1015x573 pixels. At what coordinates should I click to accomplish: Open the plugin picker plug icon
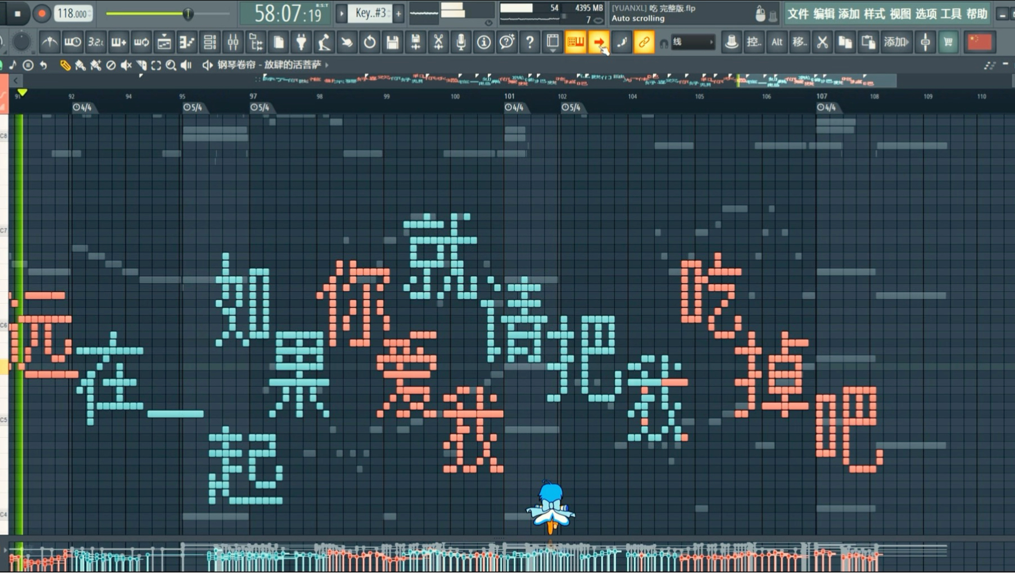pyautogui.click(x=301, y=42)
